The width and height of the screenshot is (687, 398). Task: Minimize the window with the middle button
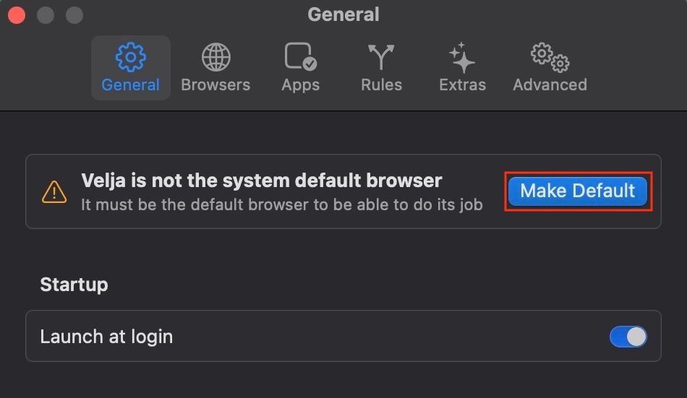coord(45,14)
